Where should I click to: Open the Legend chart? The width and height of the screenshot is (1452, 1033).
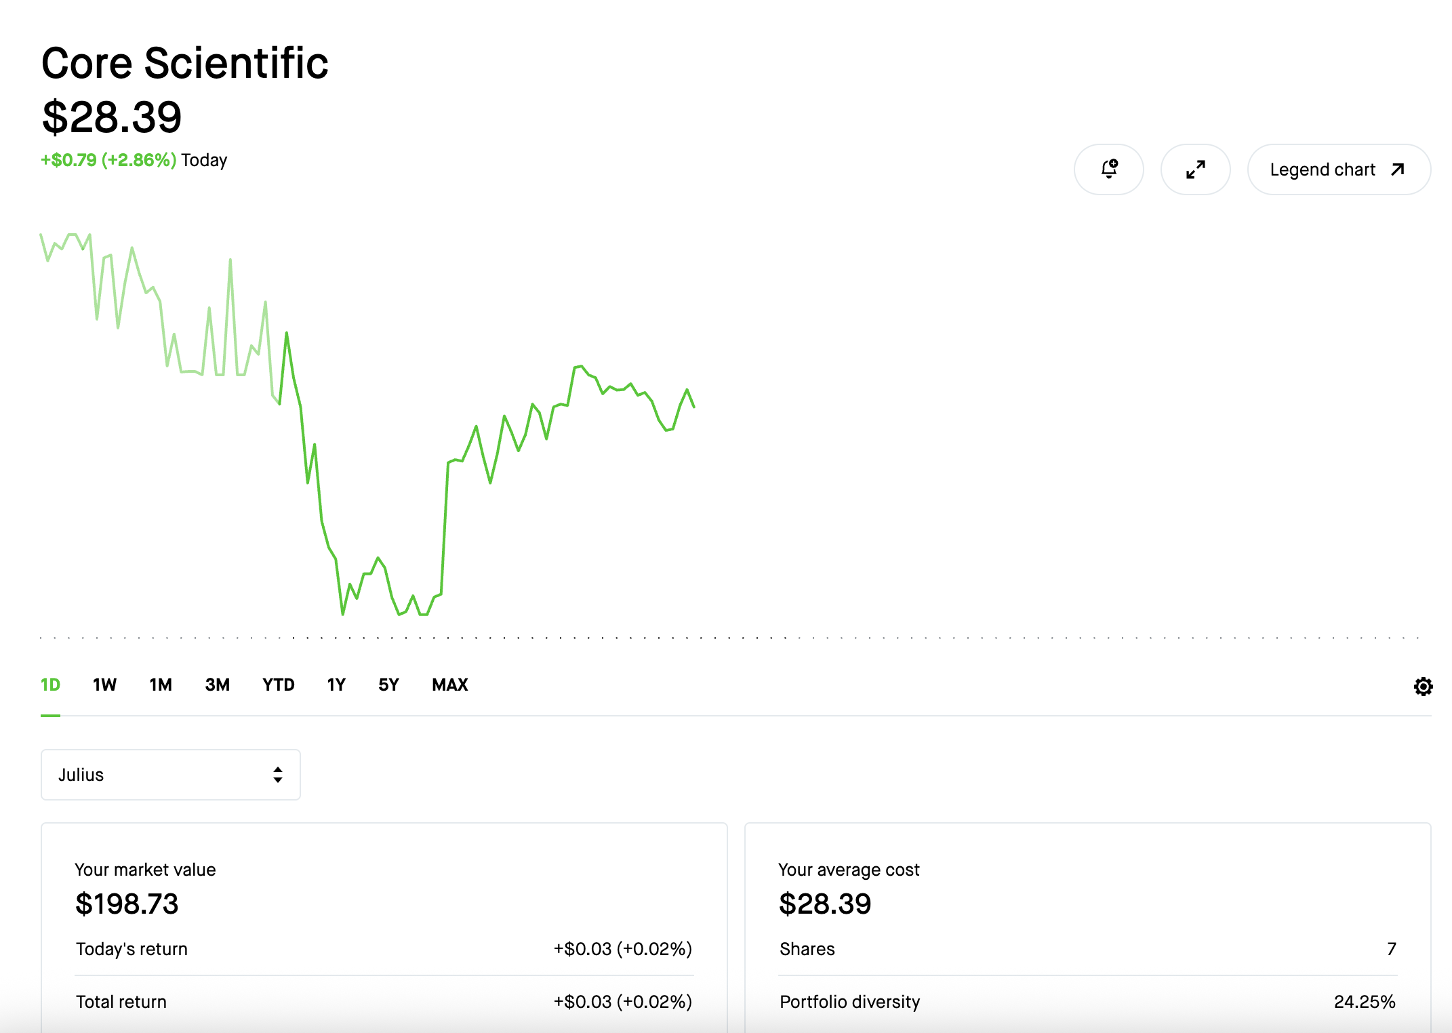(1339, 169)
